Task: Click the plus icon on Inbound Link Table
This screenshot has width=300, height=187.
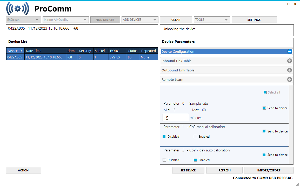Action: point(289,61)
